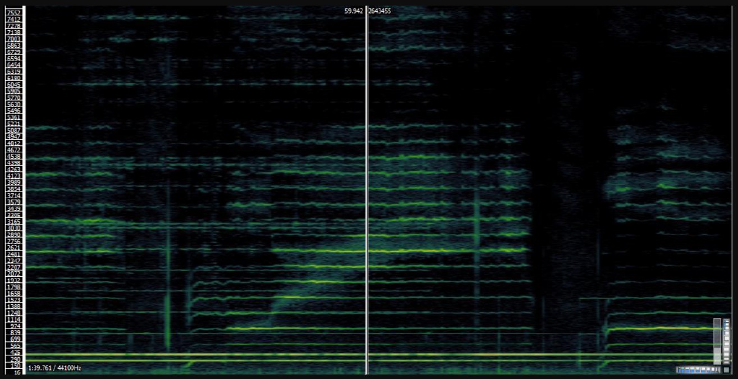Click the 5087 Hz label on scale
This screenshot has width=738, height=379.
(13, 130)
